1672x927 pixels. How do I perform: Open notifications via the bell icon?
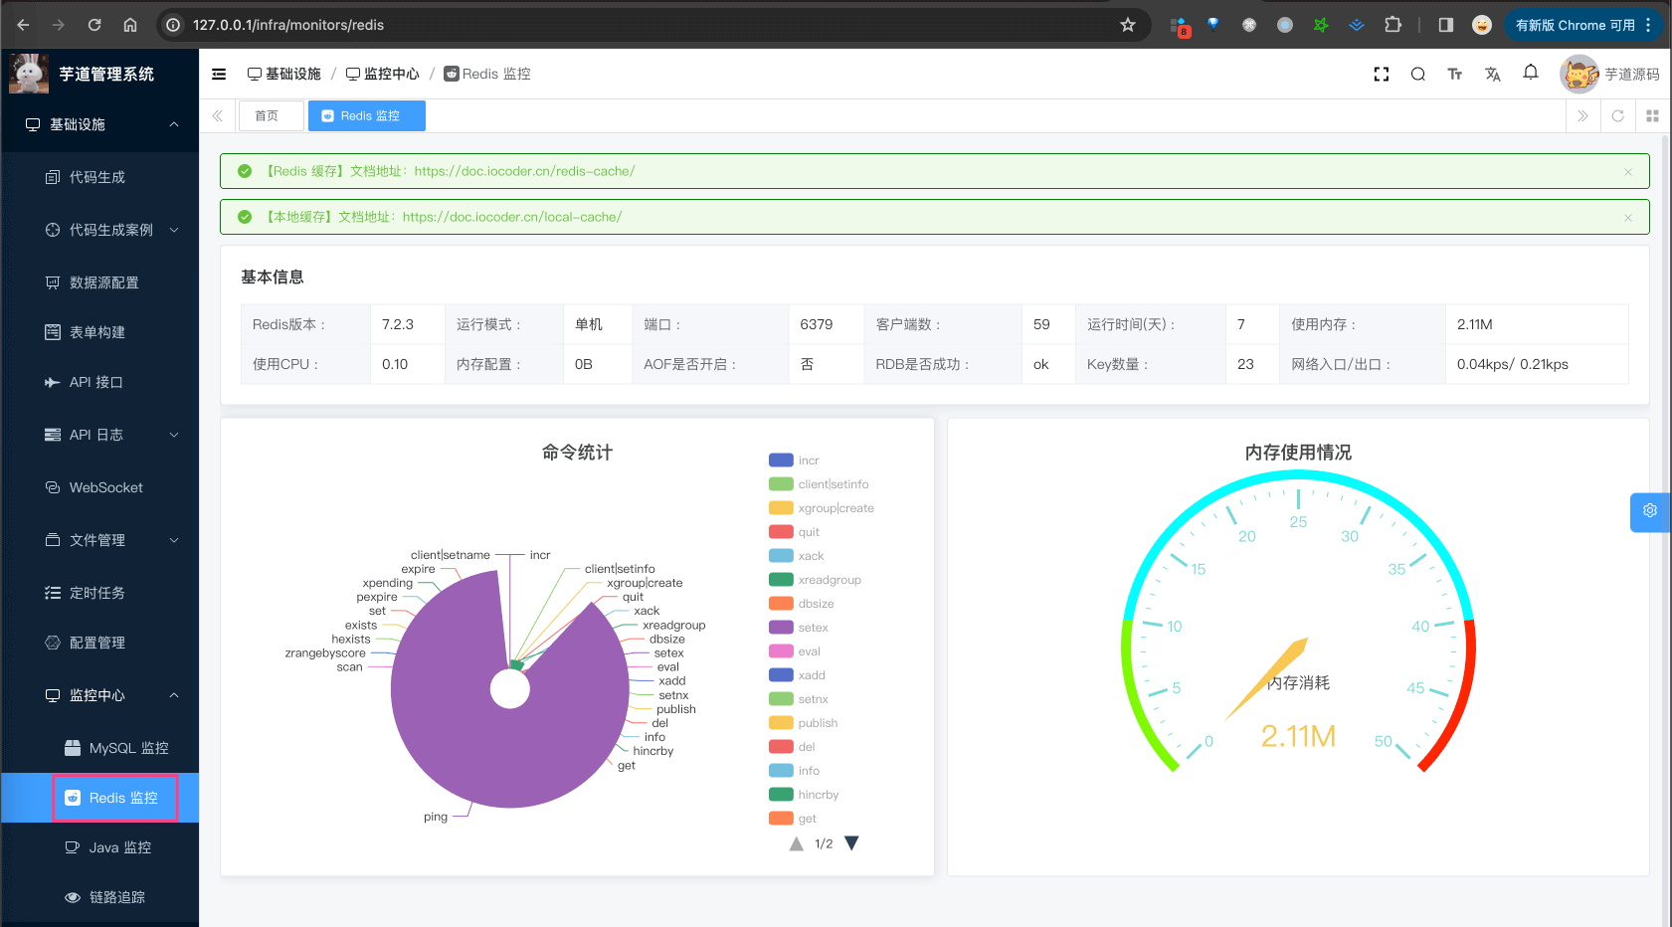point(1531,74)
